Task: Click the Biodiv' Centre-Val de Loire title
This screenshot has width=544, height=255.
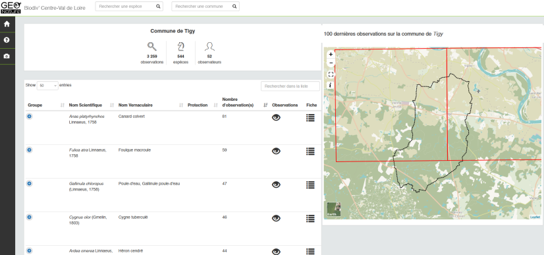Action: [x=55, y=8]
